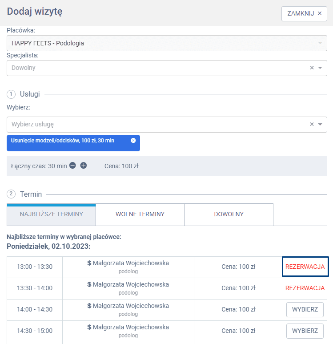Screen dimensions: 333x344
Task: Click Rezerwacja for the 13:30 - 14:00 slot
Action: coord(305,288)
